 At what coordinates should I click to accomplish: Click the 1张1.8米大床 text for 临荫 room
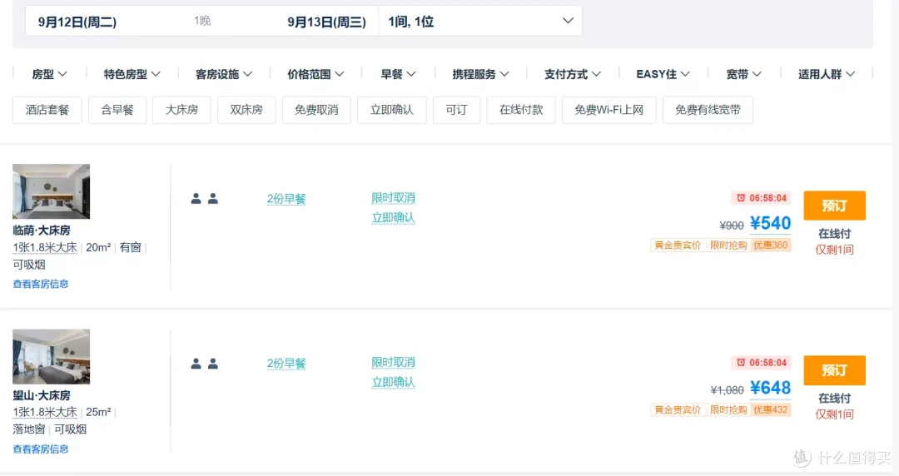tap(45, 248)
